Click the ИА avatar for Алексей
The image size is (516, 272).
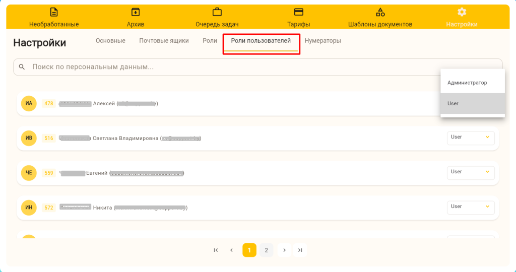29,104
